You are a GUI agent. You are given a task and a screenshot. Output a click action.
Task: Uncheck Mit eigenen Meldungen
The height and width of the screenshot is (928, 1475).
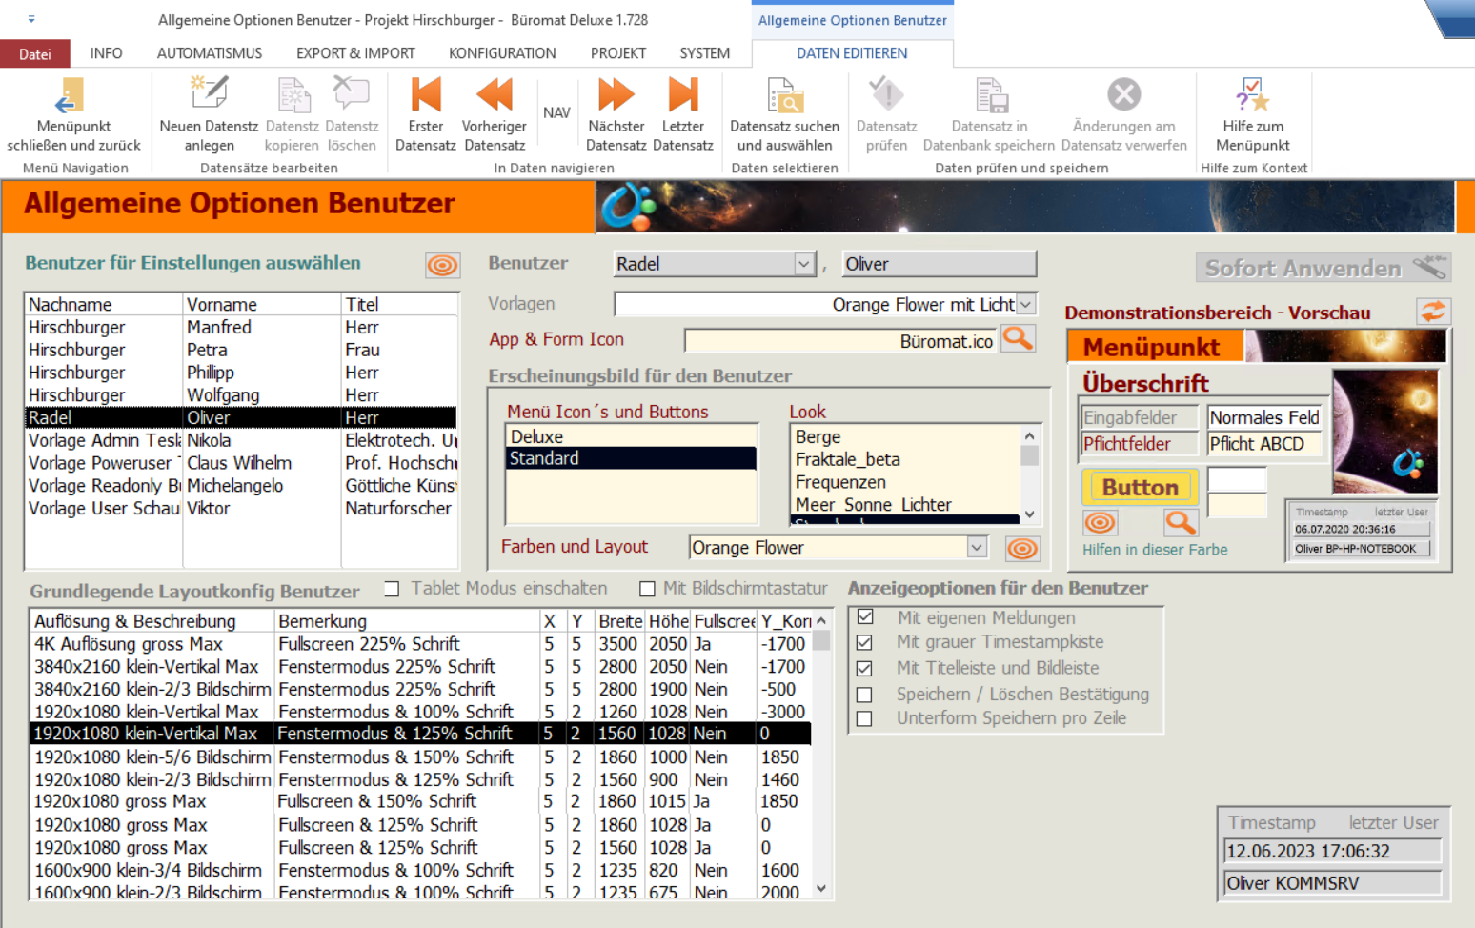[x=865, y=616]
